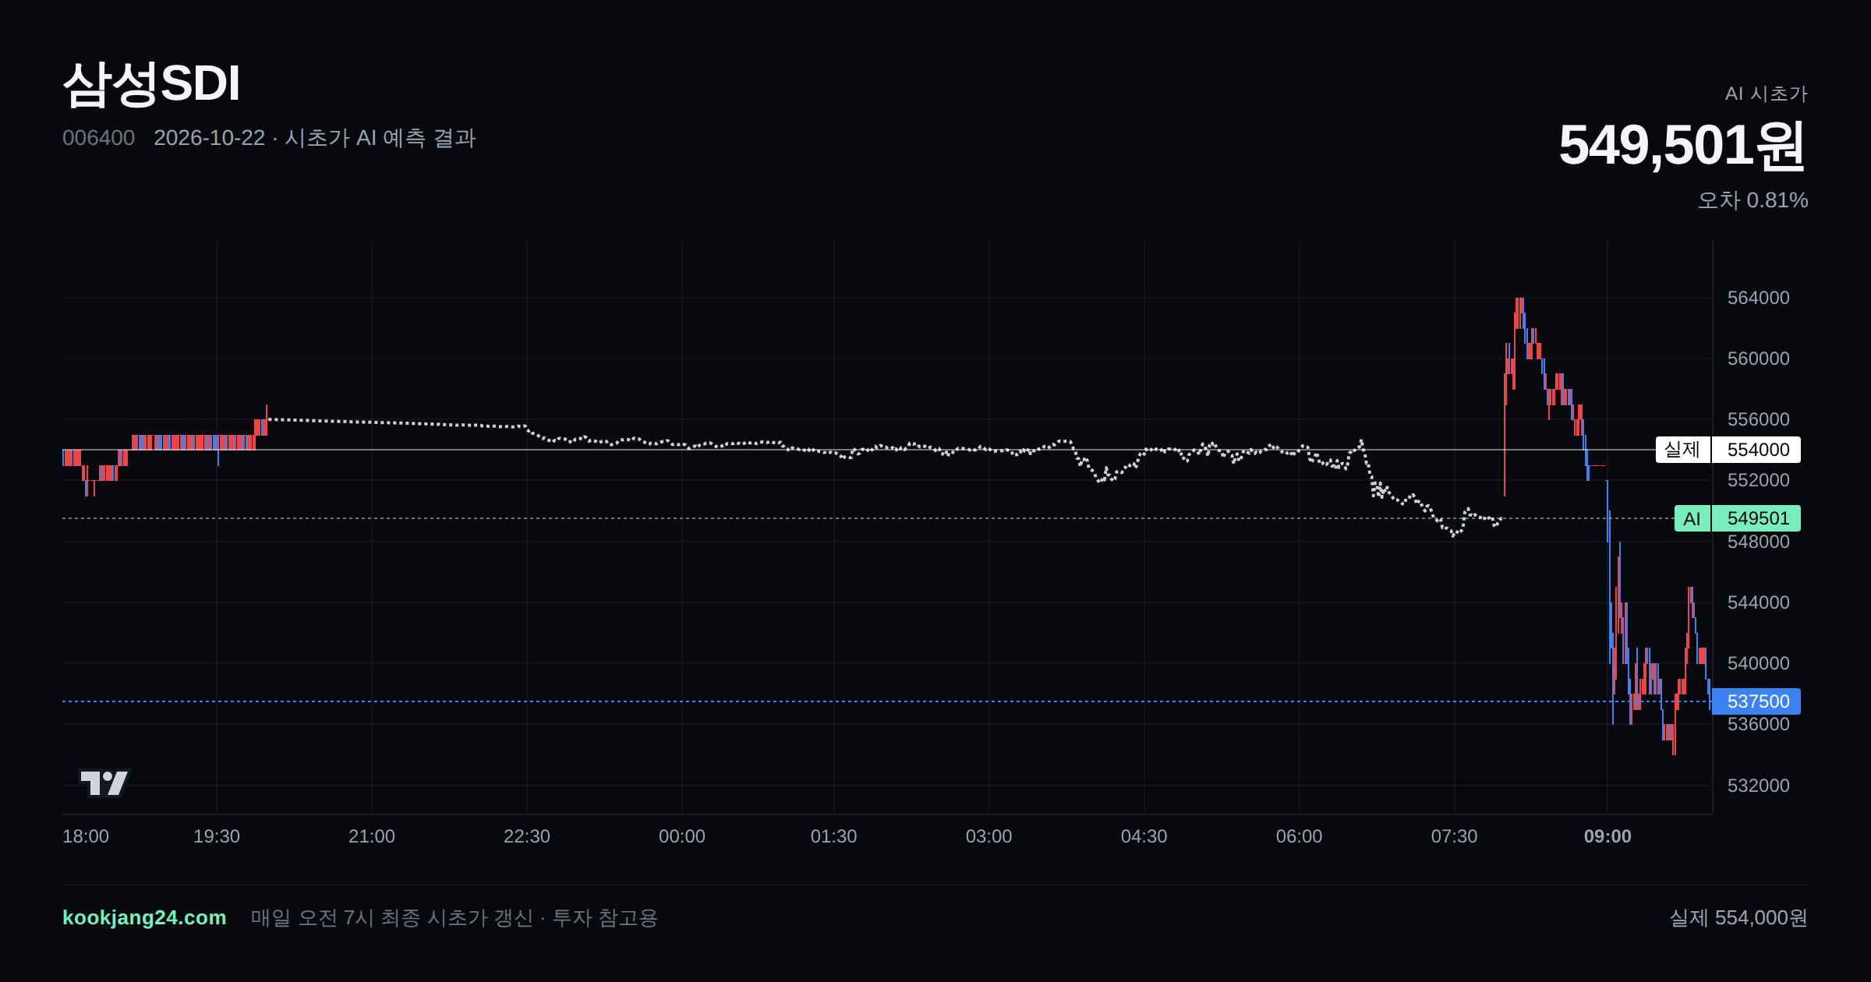
Task: Click the 556000 price axis label
Action: coord(1758,419)
